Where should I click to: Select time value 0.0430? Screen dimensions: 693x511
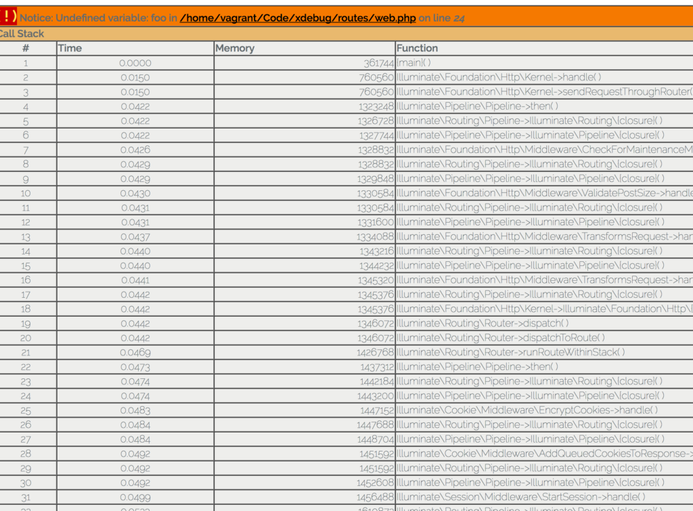[135, 193]
